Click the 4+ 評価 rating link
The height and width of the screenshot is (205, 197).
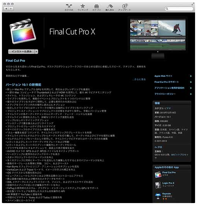coord(158,147)
